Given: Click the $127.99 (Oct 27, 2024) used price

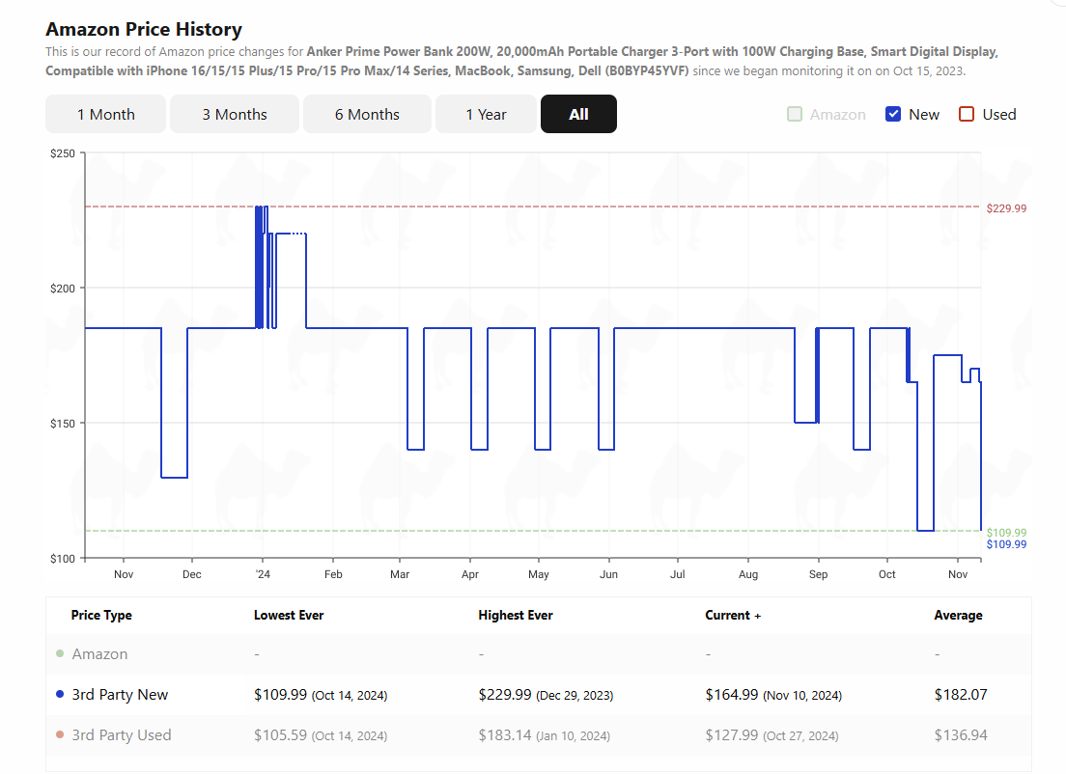Looking at the screenshot, I should 771,735.
